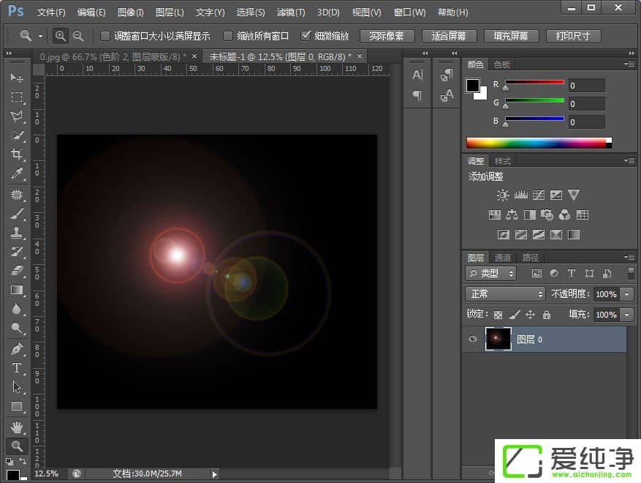Expand the layer filter 类型 dropdown

491,273
